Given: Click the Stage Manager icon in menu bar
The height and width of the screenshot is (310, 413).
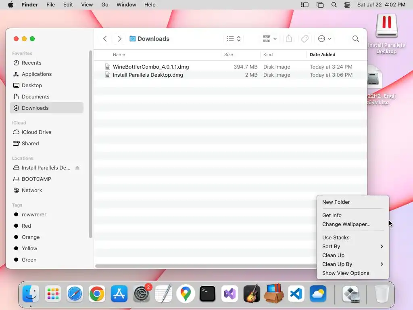Looking at the screenshot, I should pyautogui.click(x=305, y=5).
